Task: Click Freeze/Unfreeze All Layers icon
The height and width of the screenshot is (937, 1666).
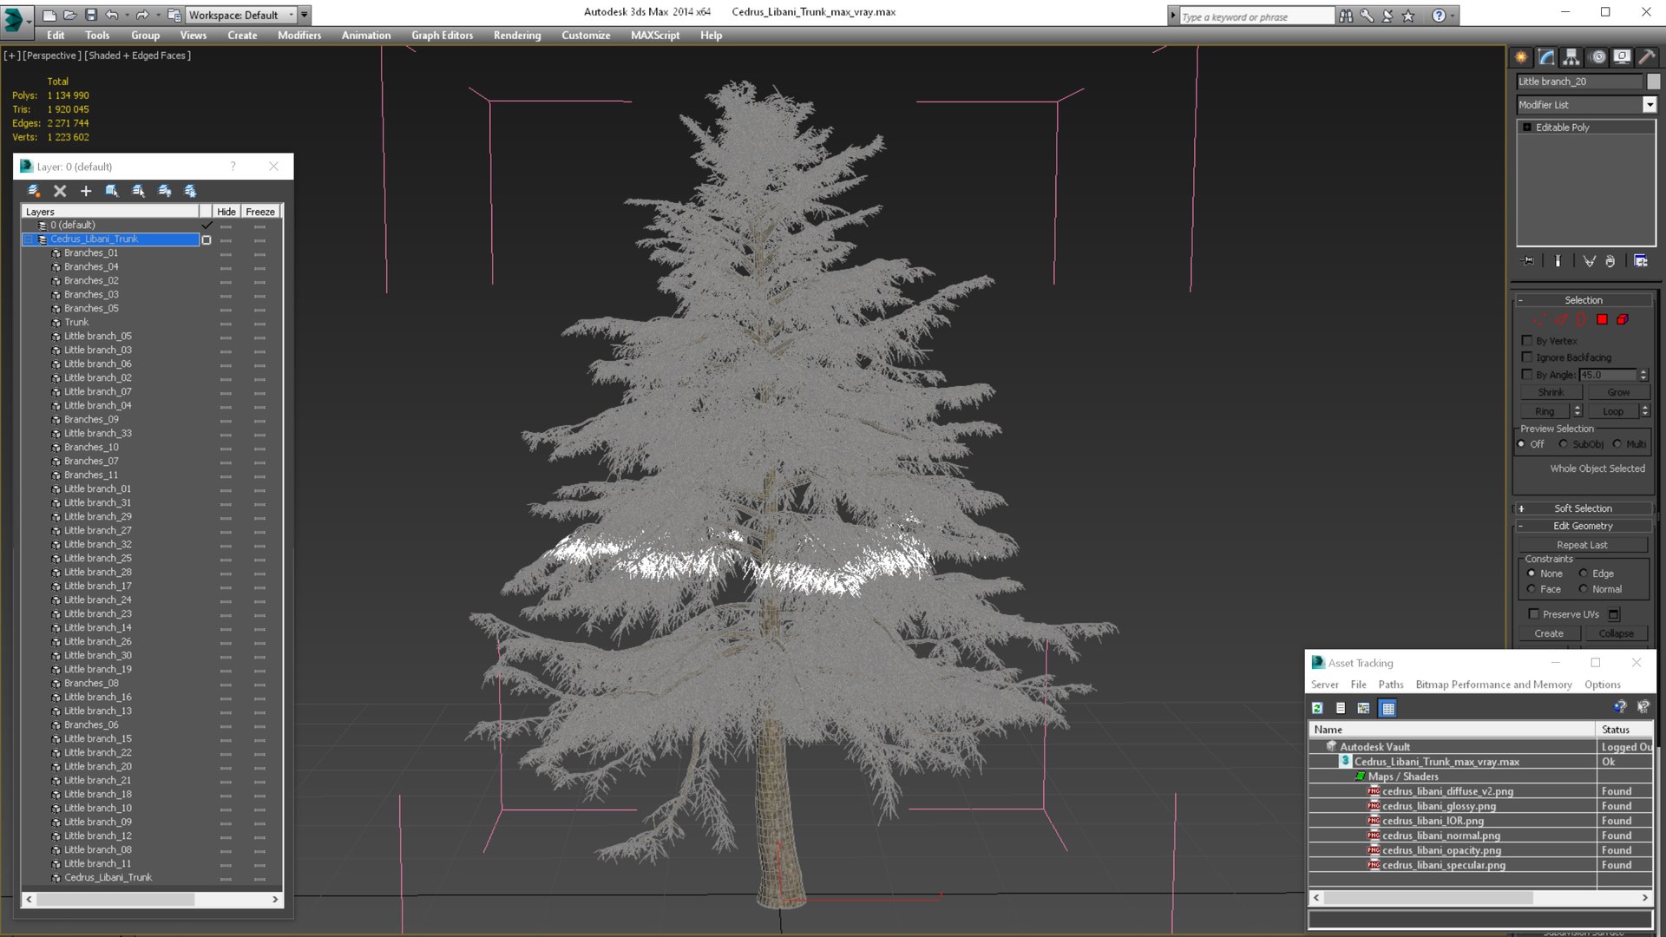Action: (x=190, y=191)
